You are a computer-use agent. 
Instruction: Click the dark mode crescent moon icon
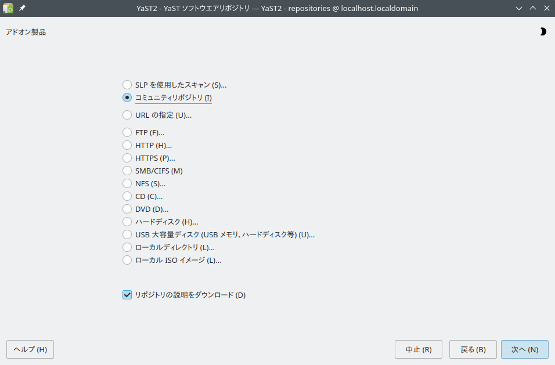(543, 32)
